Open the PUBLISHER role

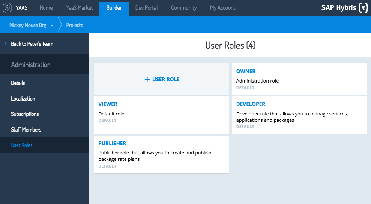(x=162, y=154)
